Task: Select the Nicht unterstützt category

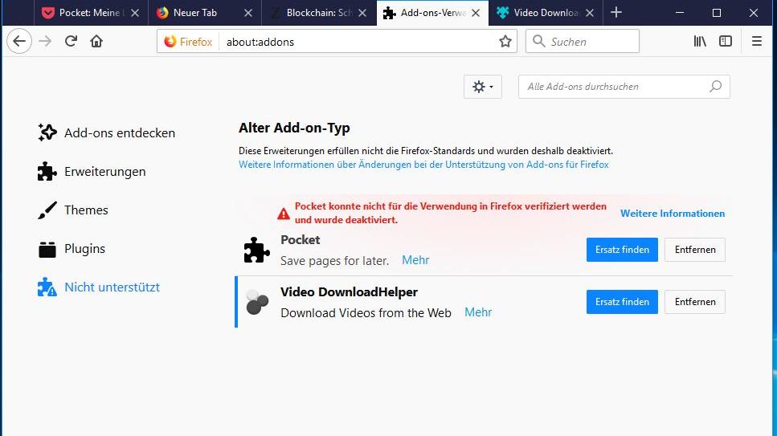Action: coord(99,287)
